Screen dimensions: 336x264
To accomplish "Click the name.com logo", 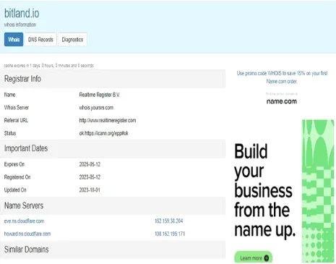I will pyautogui.click(x=282, y=101).
